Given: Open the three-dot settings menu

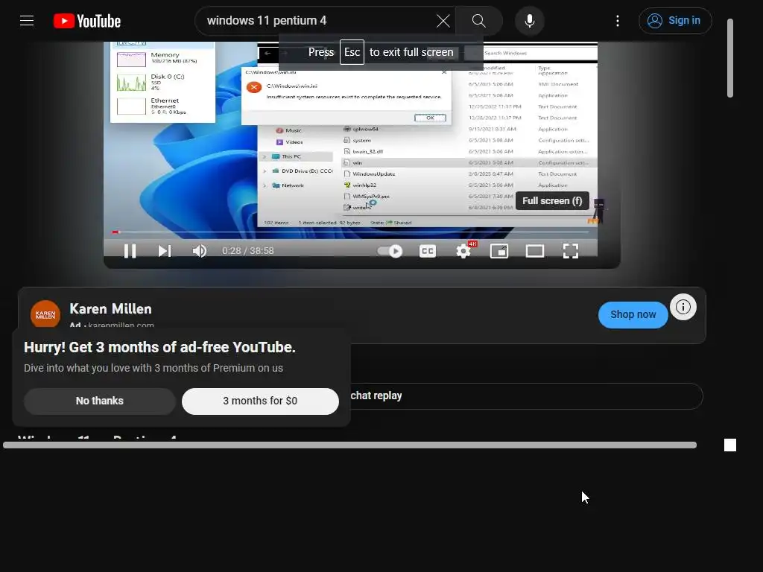Looking at the screenshot, I should tap(618, 21).
